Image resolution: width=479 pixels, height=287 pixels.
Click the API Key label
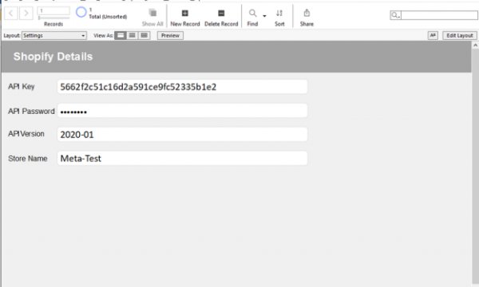click(x=22, y=87)
